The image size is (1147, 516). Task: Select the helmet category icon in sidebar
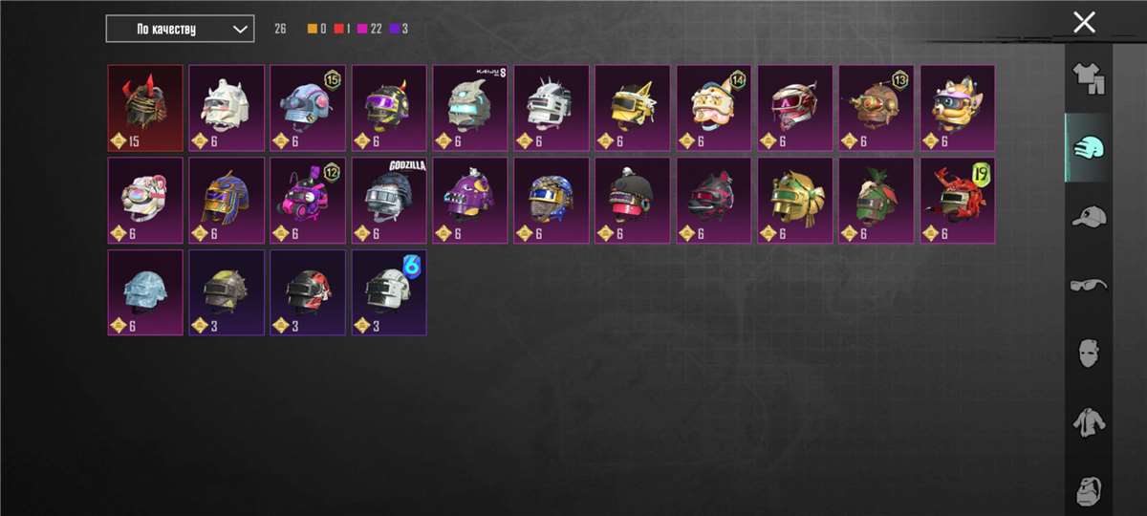1088,148
